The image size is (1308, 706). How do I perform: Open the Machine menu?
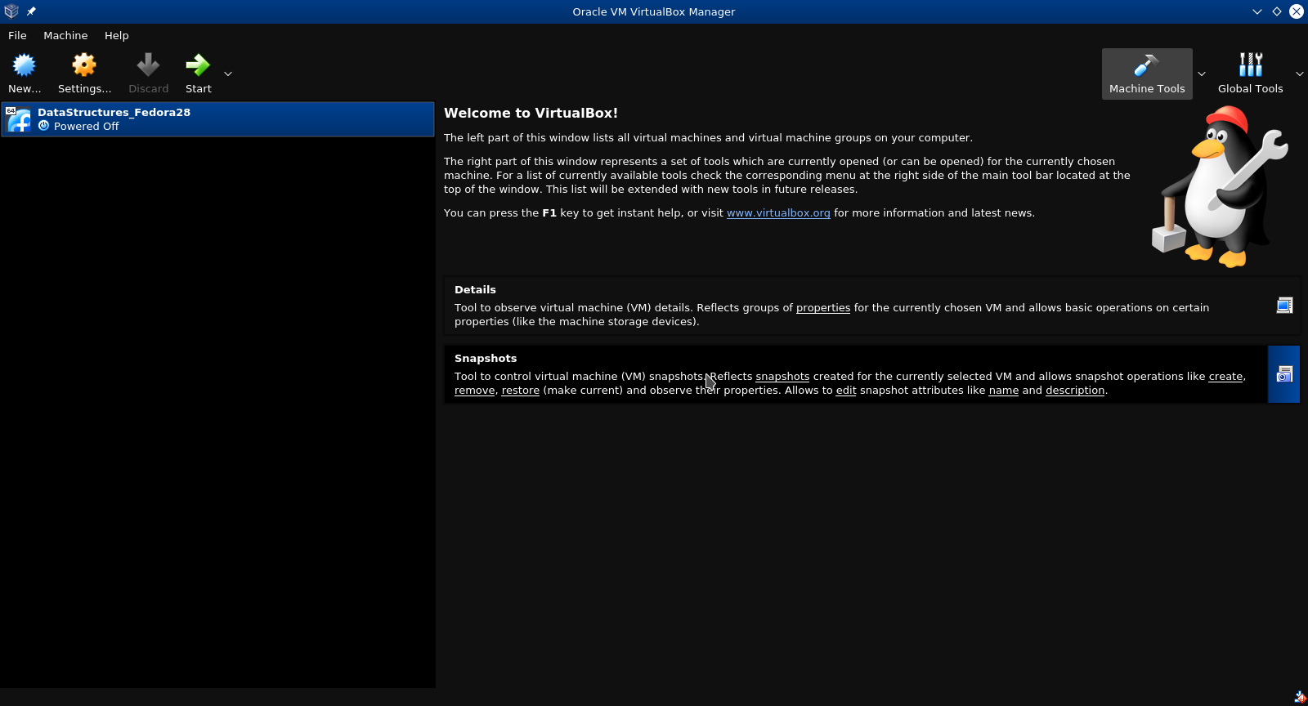click(x=65, y=36)
